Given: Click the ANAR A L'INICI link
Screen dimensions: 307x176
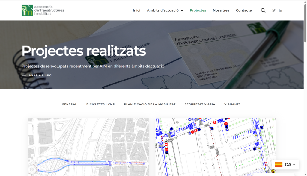Looking at the screenshot, I should coord(40,75).
